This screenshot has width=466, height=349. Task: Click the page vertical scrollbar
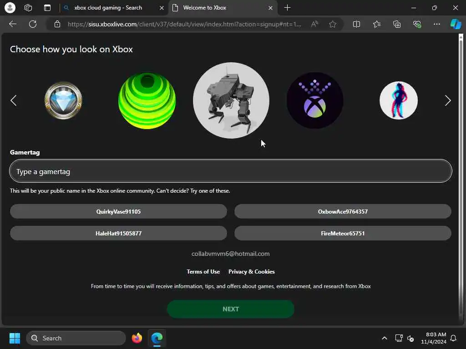(x=461, y=178)
